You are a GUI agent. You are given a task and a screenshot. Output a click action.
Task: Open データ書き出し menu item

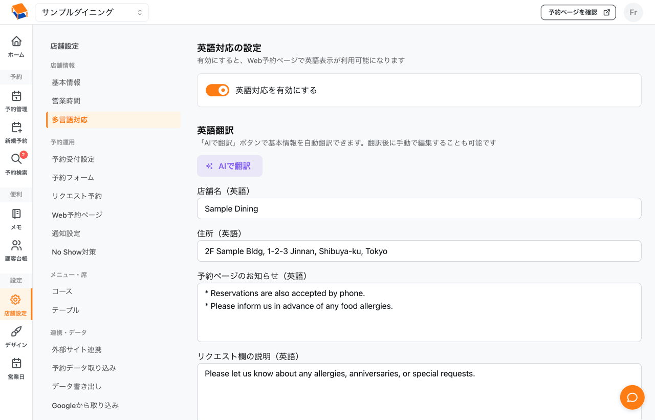pos(77,387)
